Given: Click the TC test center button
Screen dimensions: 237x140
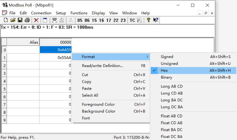Looking at the screenshot, I should click(132, 20).
